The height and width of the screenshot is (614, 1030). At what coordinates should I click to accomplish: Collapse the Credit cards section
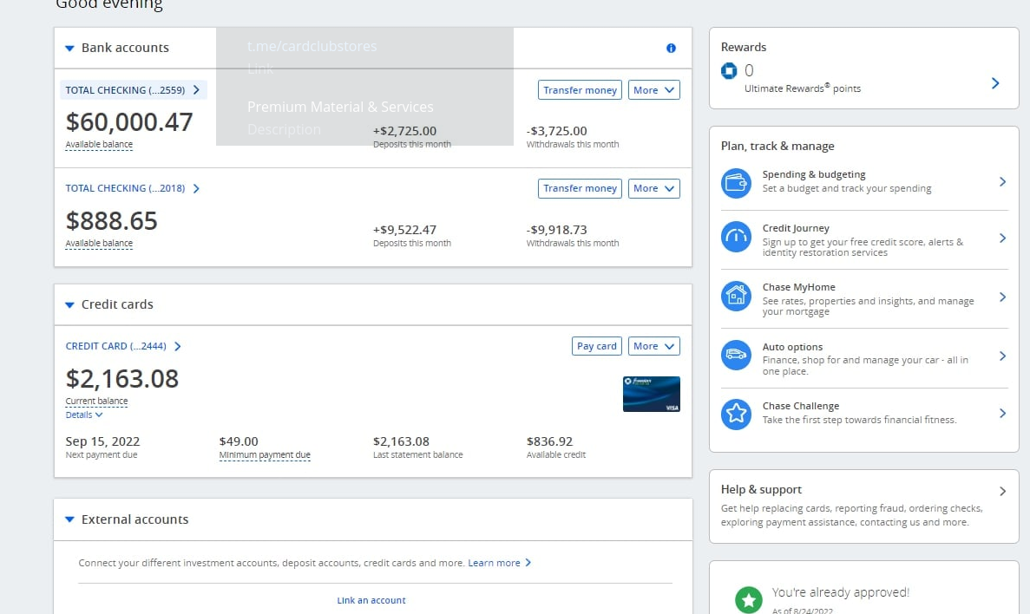point(69,304)
